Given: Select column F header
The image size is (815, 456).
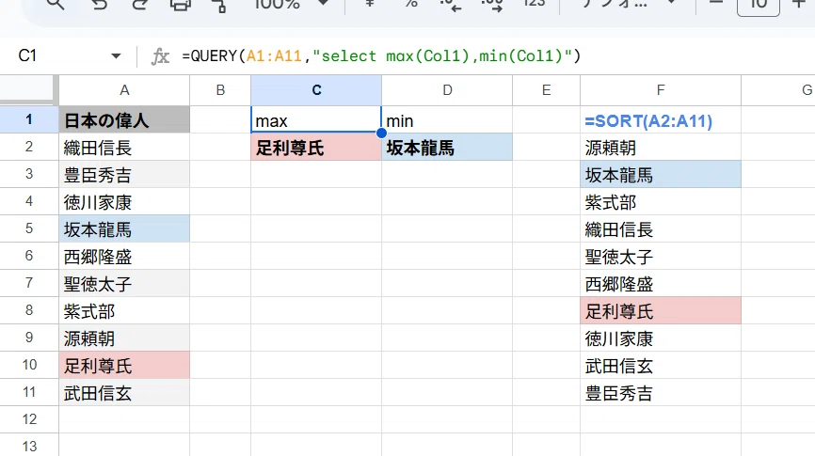Looking at the screenshot, I should (661, 90).
